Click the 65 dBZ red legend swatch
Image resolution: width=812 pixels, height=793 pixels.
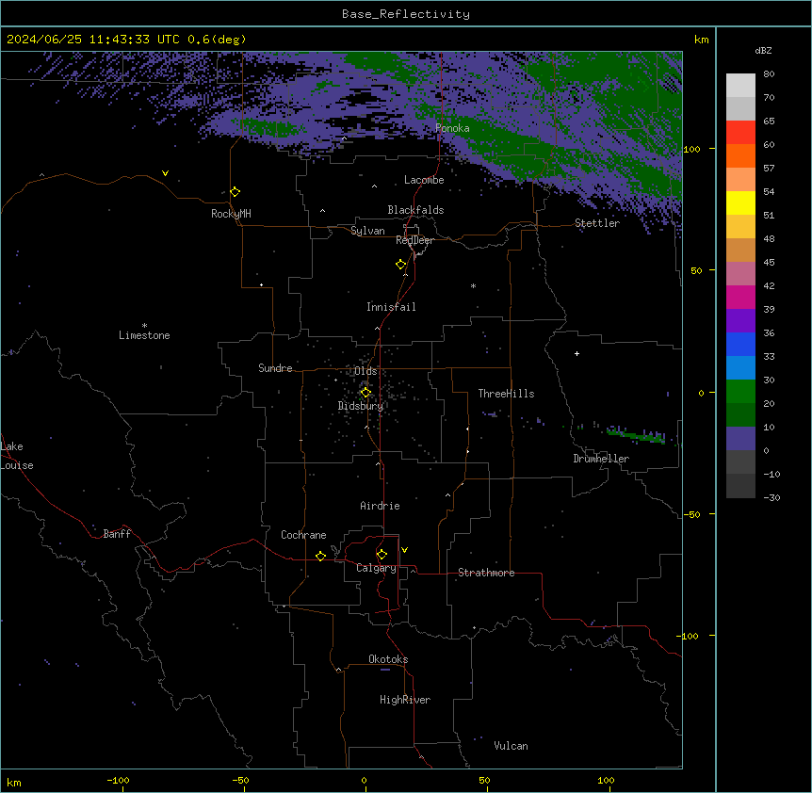[x=740, y=133]
